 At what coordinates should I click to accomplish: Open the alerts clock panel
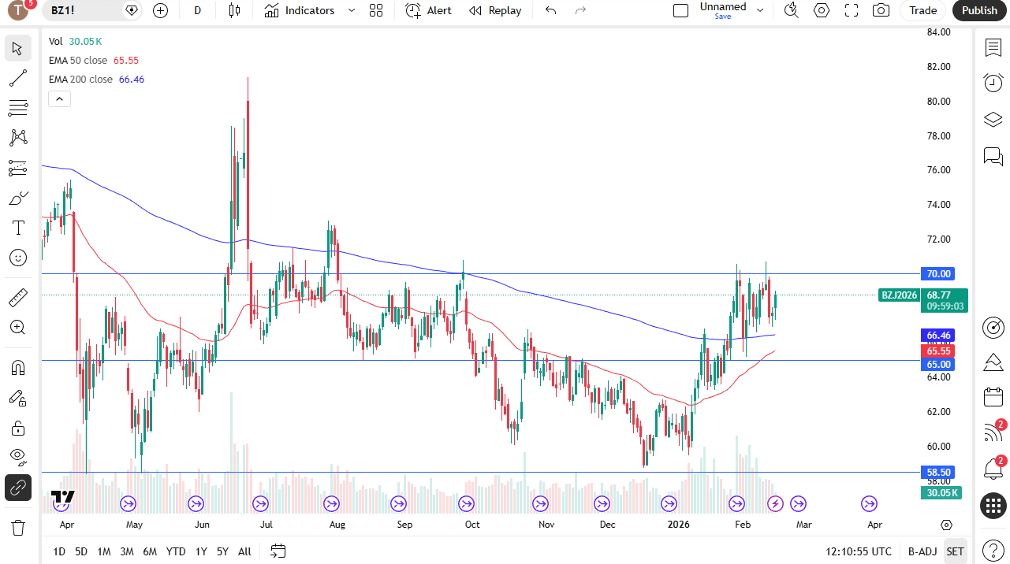tap(993, 83)
